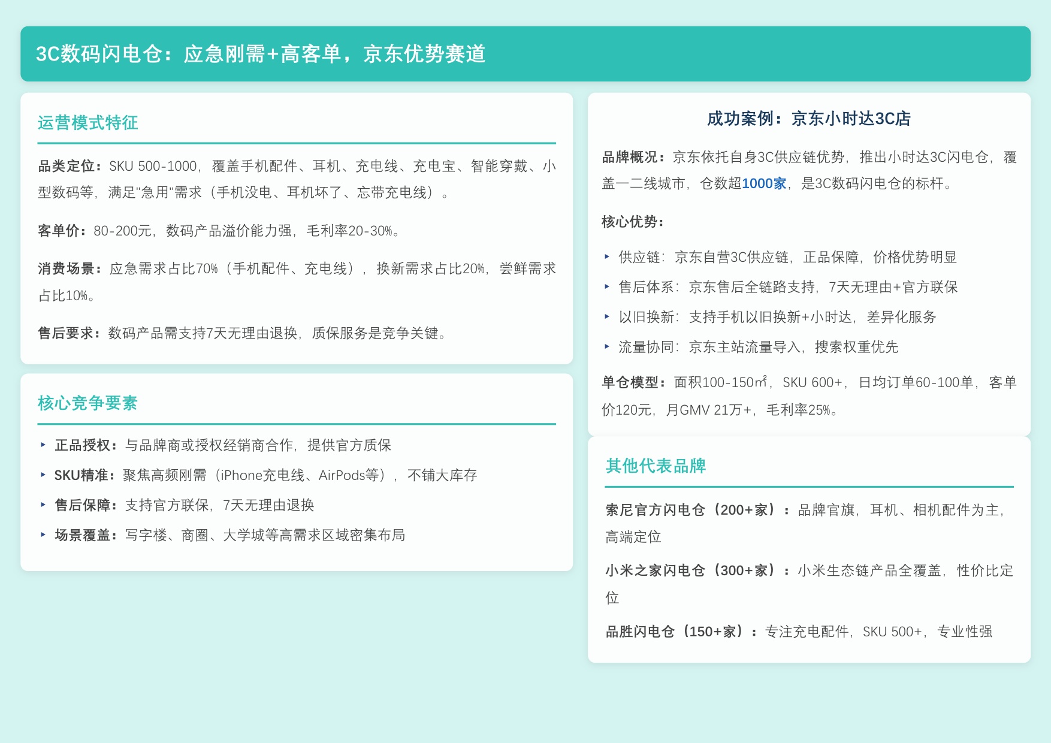The width and height of the screenshot is (1051, 743).
Task: Click the '品类定位：' bold label
Action: (x=71, y=166)
